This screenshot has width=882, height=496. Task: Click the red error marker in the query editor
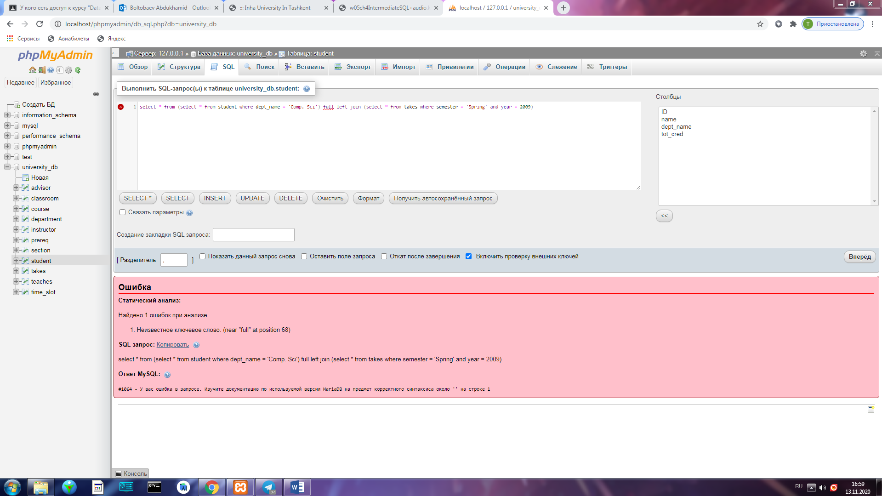tap(120, 107)
